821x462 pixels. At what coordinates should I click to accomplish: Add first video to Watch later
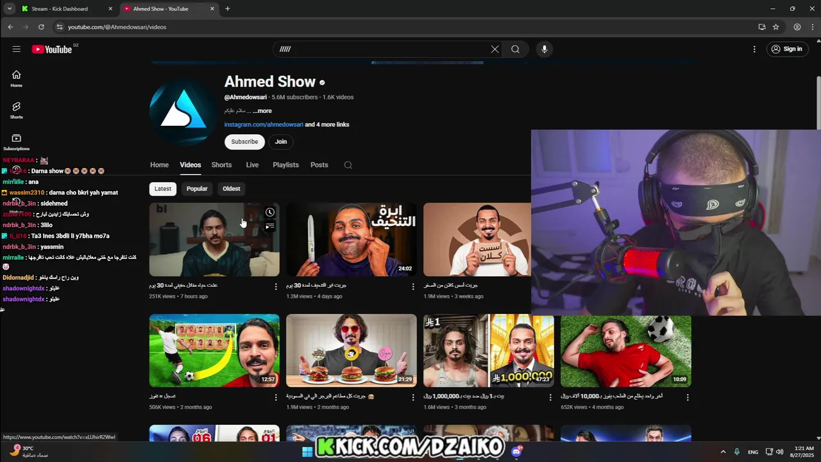click(270, 212)
